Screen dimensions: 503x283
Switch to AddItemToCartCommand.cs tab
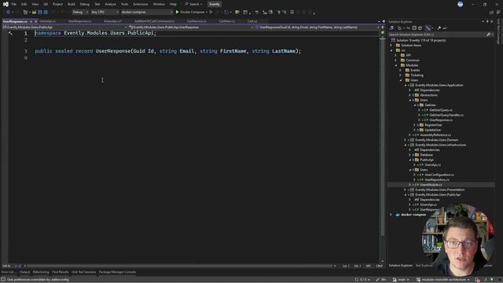point(154,21)
